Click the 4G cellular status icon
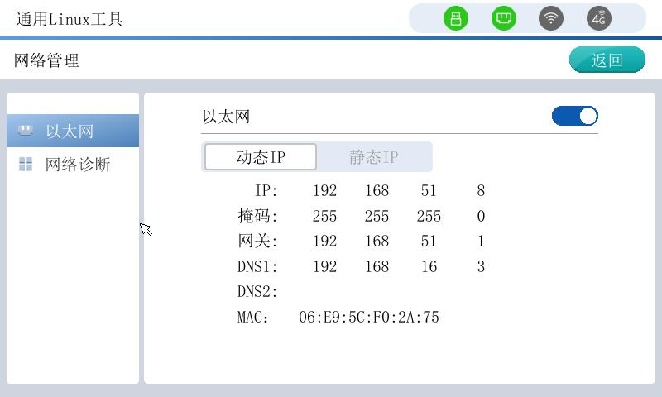This screenshot has width=662, height=397. click(599, 18)
